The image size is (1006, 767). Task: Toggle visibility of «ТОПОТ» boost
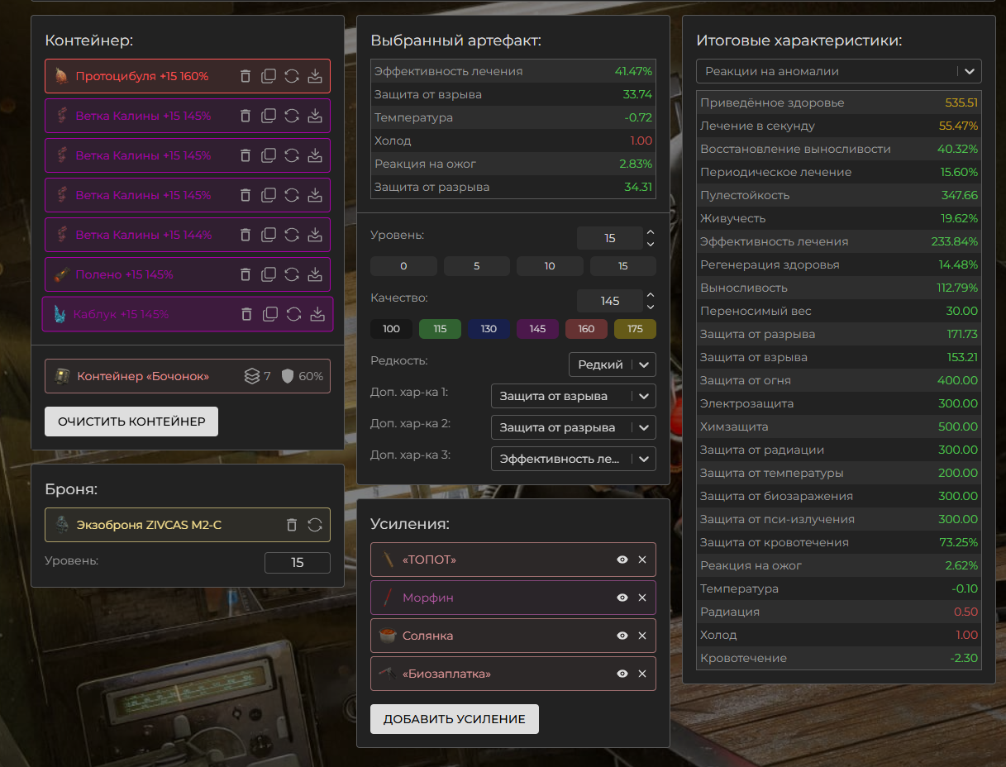pyautogui.click(x=622, y=560)
